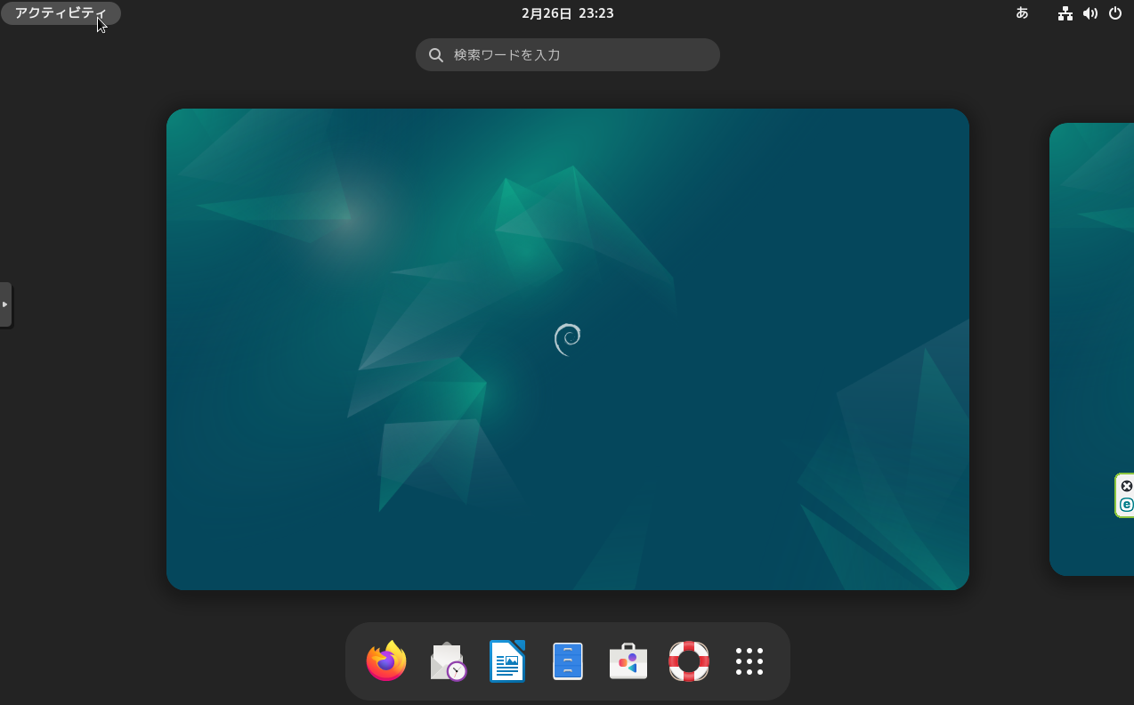
Task: Launch the GNOME Software store
Action: point(628,661)
